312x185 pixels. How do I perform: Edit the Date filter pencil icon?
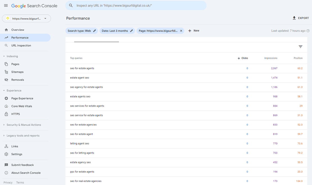(132, 31)
